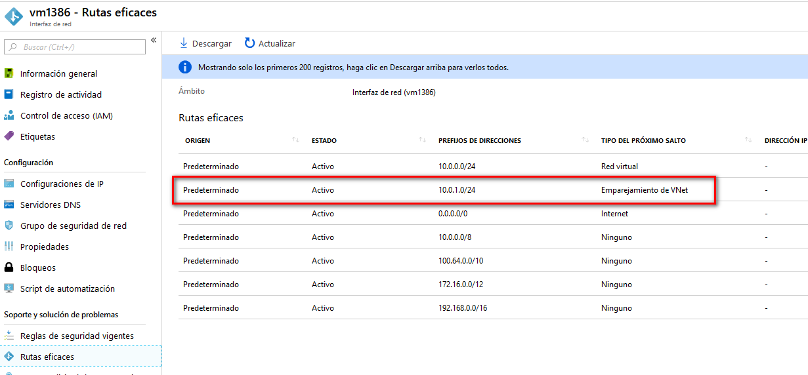The height and width of the screenshot is (375, 808).
Task: Sort by PREFIJOS DE DIRECCIONES column
Action: [x=585, y=140]
